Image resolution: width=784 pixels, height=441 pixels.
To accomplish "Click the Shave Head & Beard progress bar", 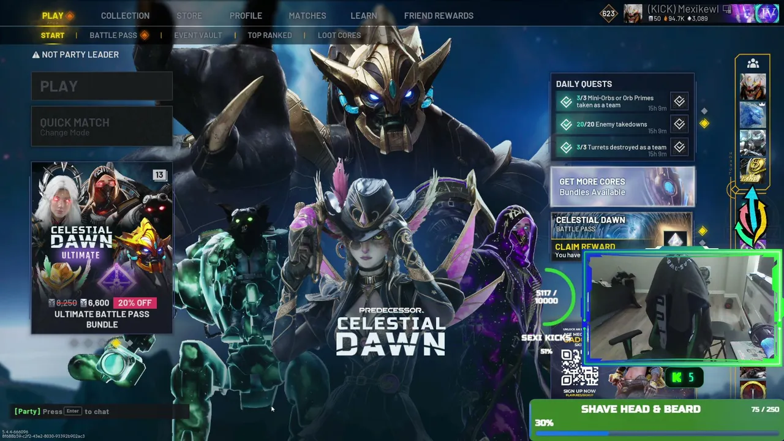I will coord(656,434).
